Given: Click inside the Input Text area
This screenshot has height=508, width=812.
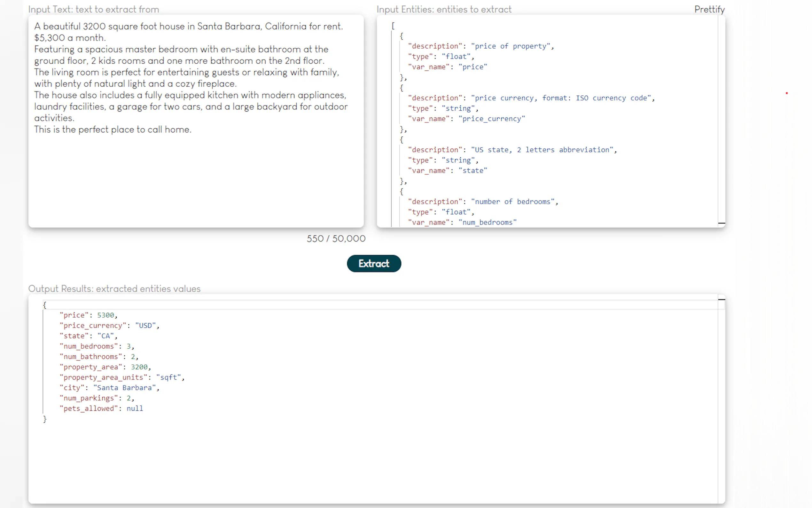Looking at the screenshot, I should pyautogui.click(x=196, y=178).
